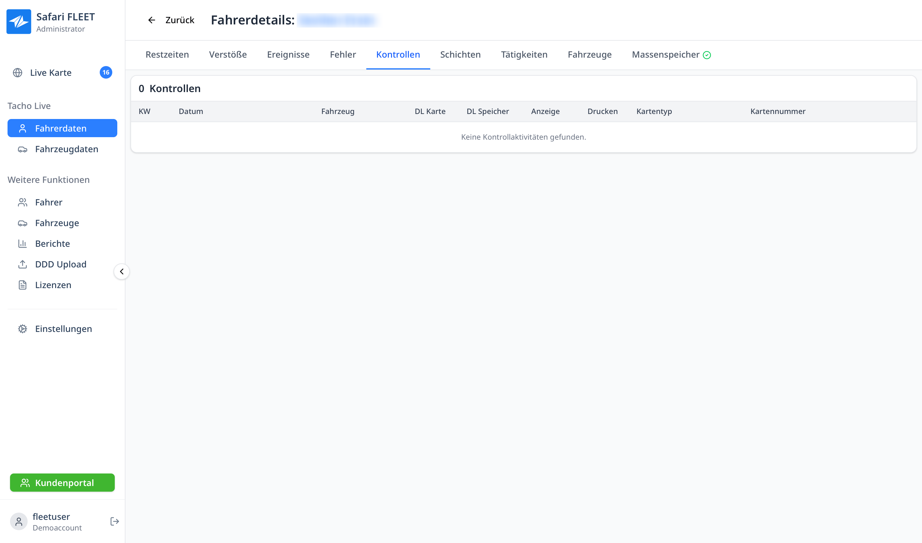Click the blue 16 badge on Live Karte
The height and width of the screenshot is (543, 922).
tap(106, 72)
